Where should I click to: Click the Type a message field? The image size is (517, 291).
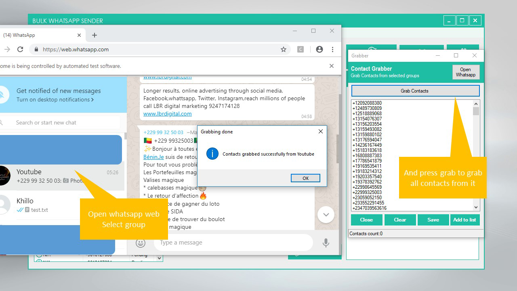[x=233, y=242]
